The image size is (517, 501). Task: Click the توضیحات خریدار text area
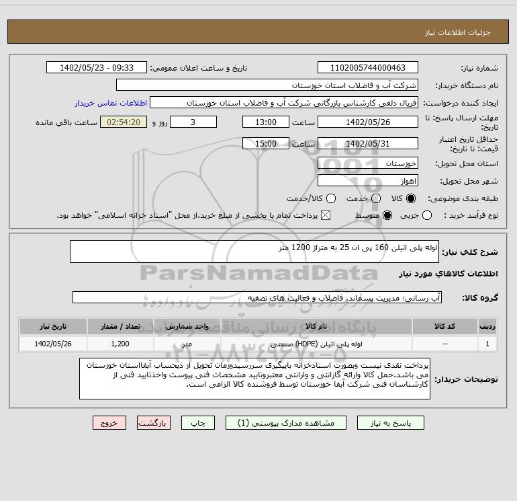(254, 379)
